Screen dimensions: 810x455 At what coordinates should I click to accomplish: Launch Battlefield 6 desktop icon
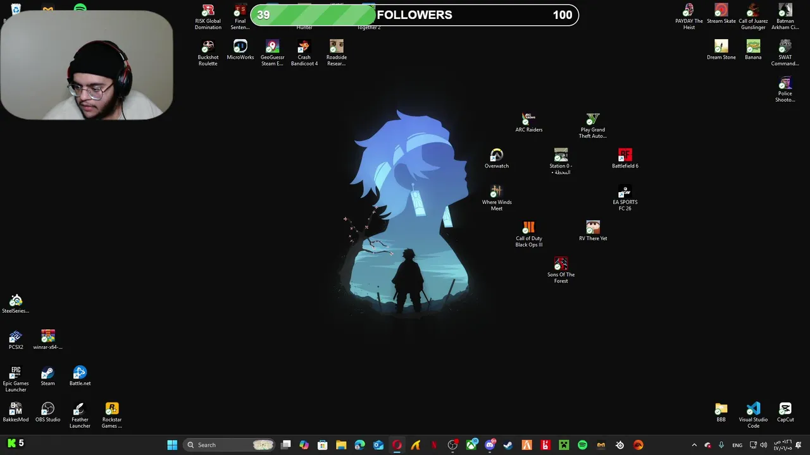(x=625, y=159)
